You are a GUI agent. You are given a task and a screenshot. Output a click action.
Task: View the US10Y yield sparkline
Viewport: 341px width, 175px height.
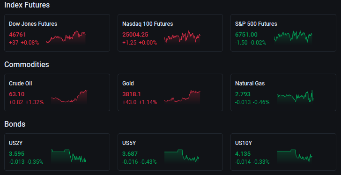click(295, 156)
